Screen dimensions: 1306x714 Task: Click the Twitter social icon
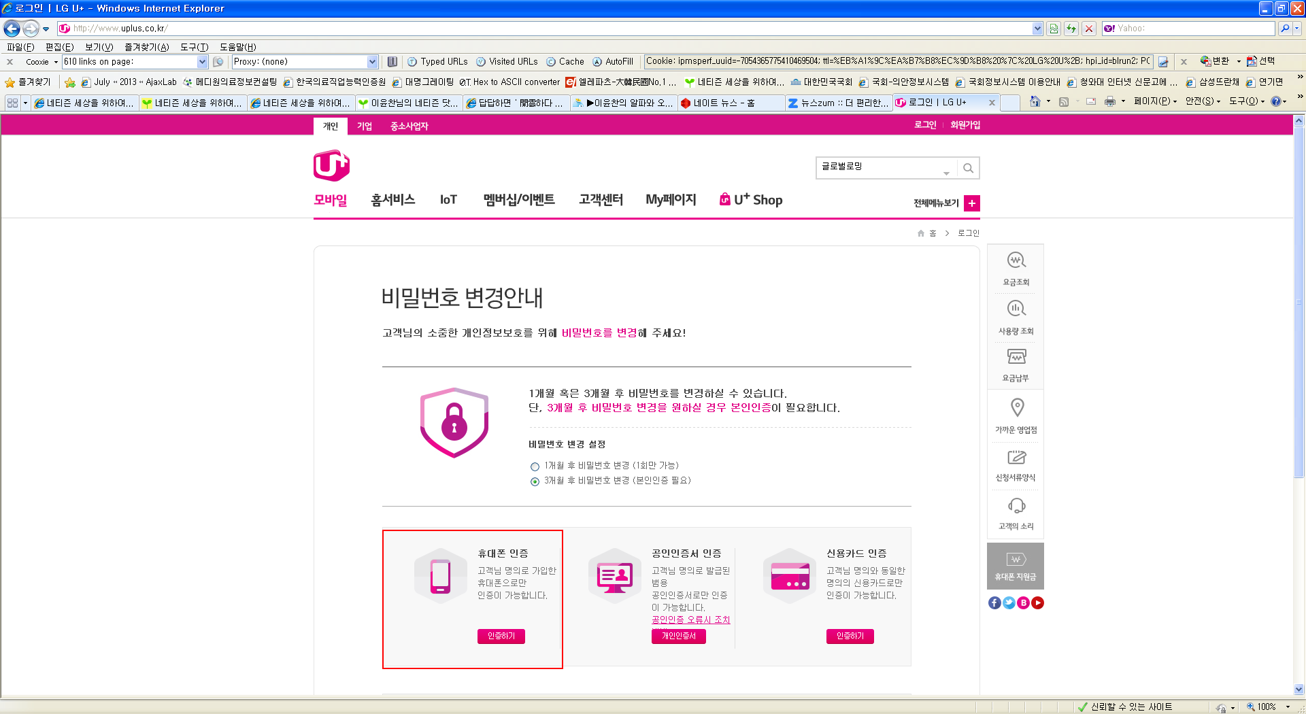pos(1009,603)
